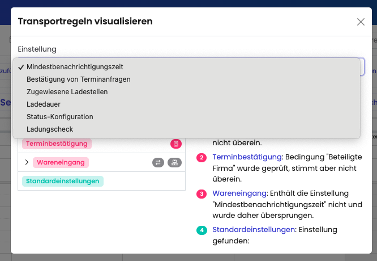
Task: Open the Terminbestätigung link in explanation
Action: coord(247,157)
